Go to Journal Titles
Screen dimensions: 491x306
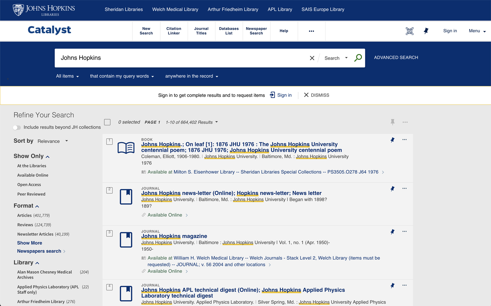(x=201, y=31)
